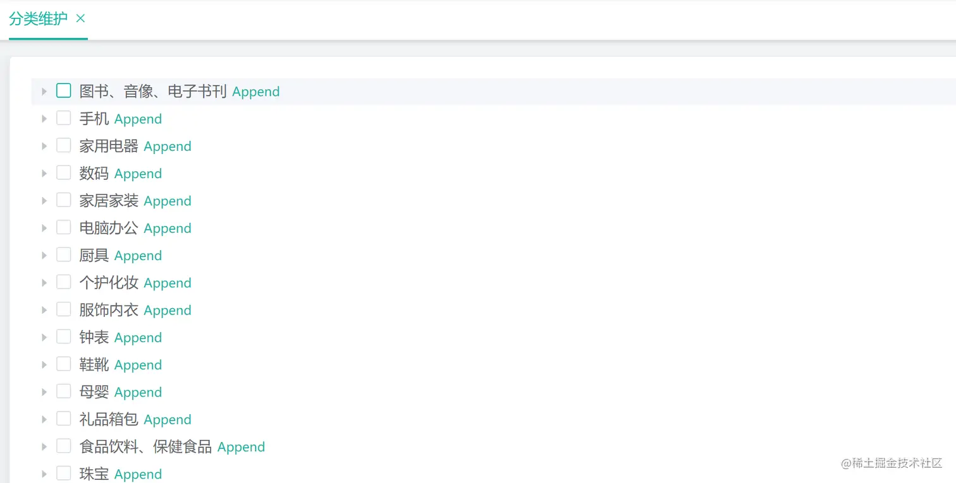Viewport: 956px width, 483px height.
Task: Click Append beside 个护化妆
Action: tap(168, 283)
